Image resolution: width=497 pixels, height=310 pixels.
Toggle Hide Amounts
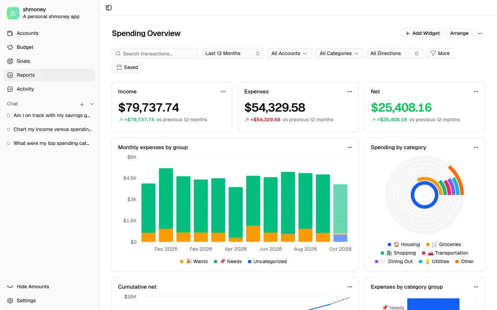tap(49, 287)
